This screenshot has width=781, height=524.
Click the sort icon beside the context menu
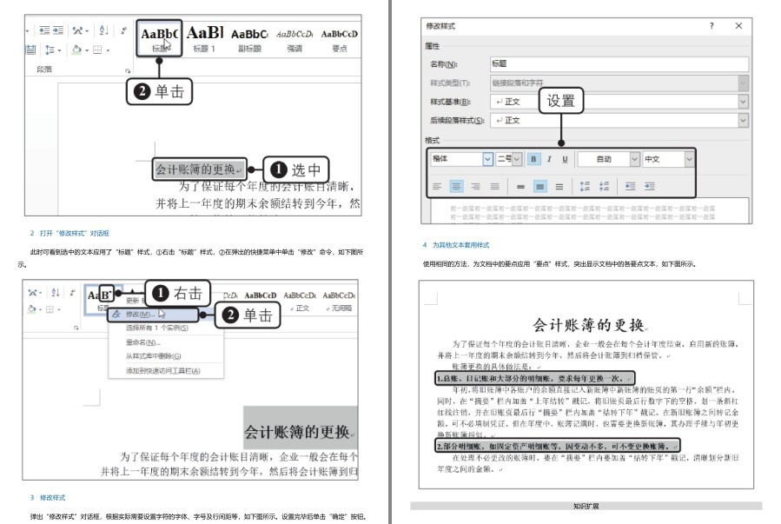click(x=56, y=292)
